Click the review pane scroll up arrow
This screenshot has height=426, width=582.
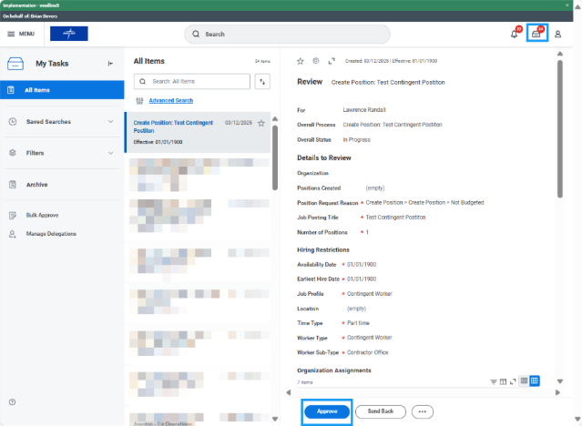coord(560,54)
